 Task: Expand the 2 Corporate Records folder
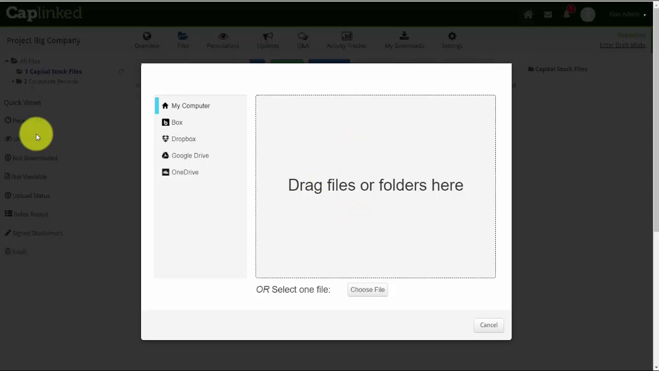(13, 81)
